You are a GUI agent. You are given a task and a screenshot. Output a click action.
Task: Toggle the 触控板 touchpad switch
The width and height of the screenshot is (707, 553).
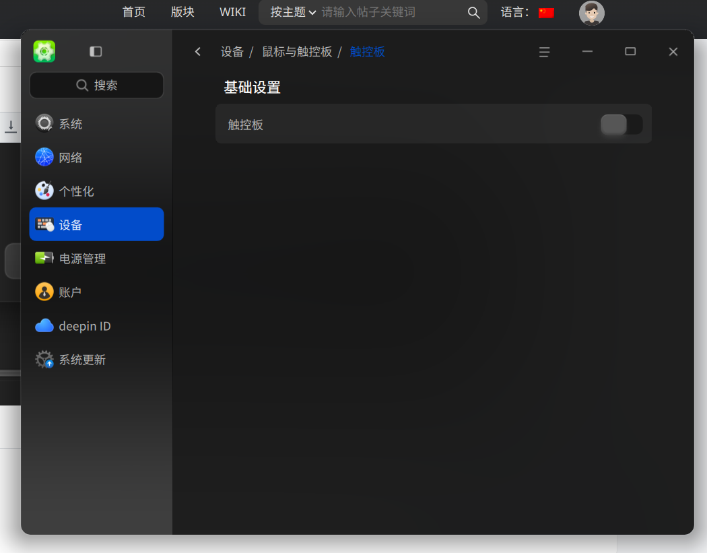pyautogui.click(x=621, y=125)
